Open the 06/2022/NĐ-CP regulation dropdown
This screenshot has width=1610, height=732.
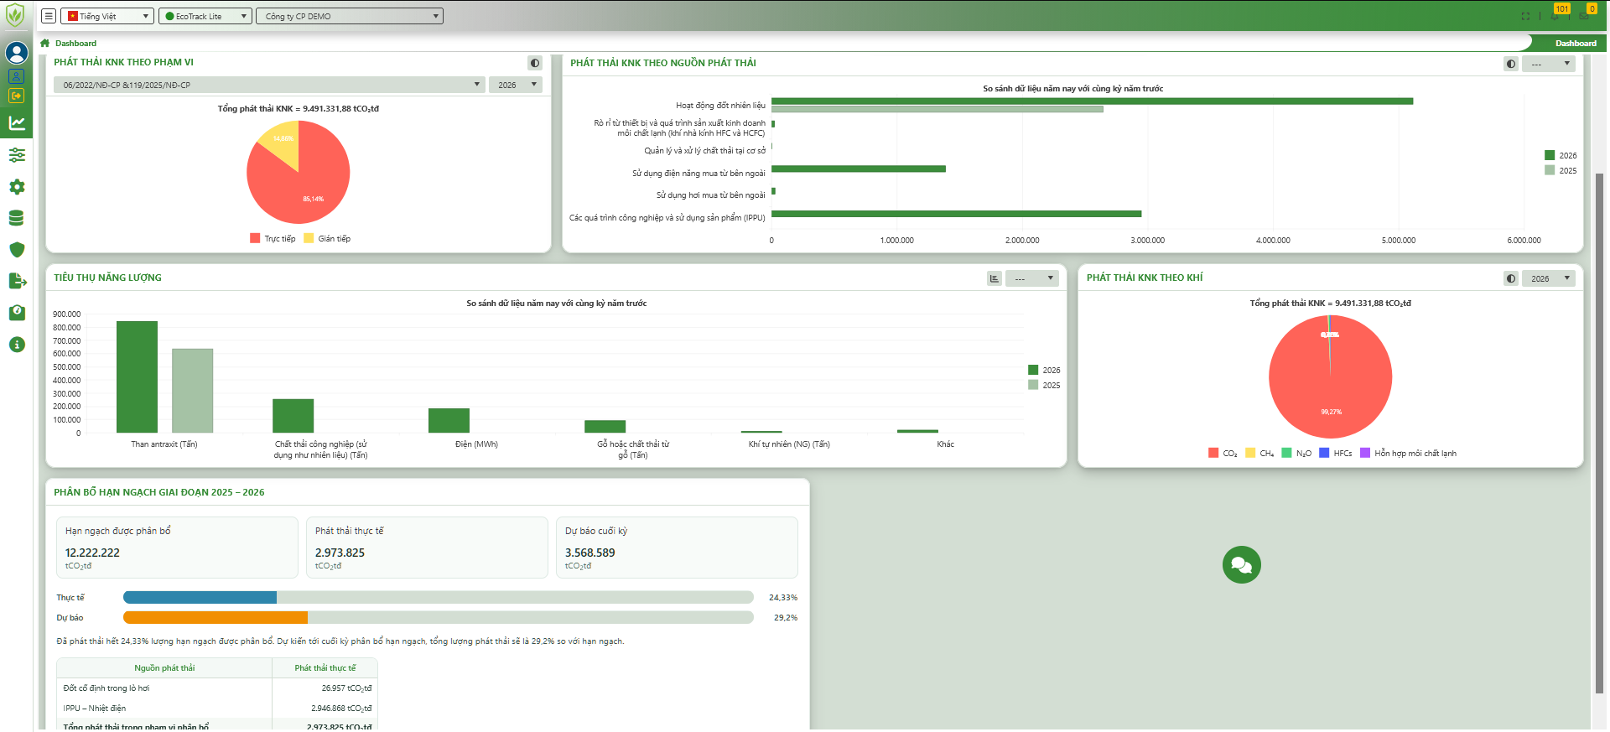click(x=268, y=85)
